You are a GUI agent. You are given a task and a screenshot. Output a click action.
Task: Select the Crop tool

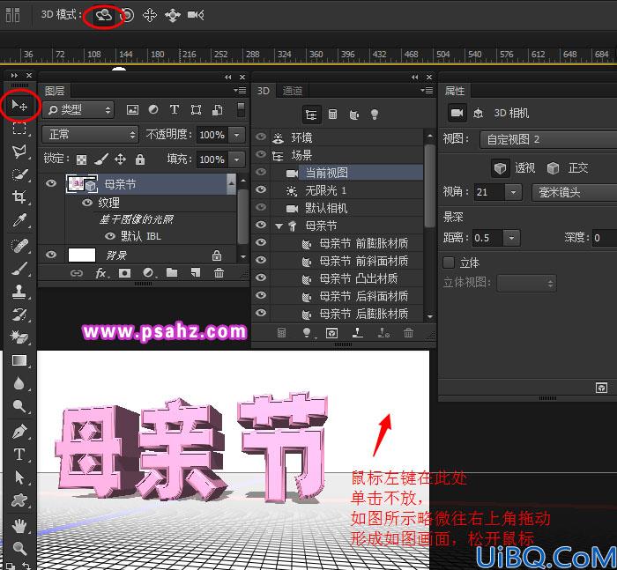(19, 196)
